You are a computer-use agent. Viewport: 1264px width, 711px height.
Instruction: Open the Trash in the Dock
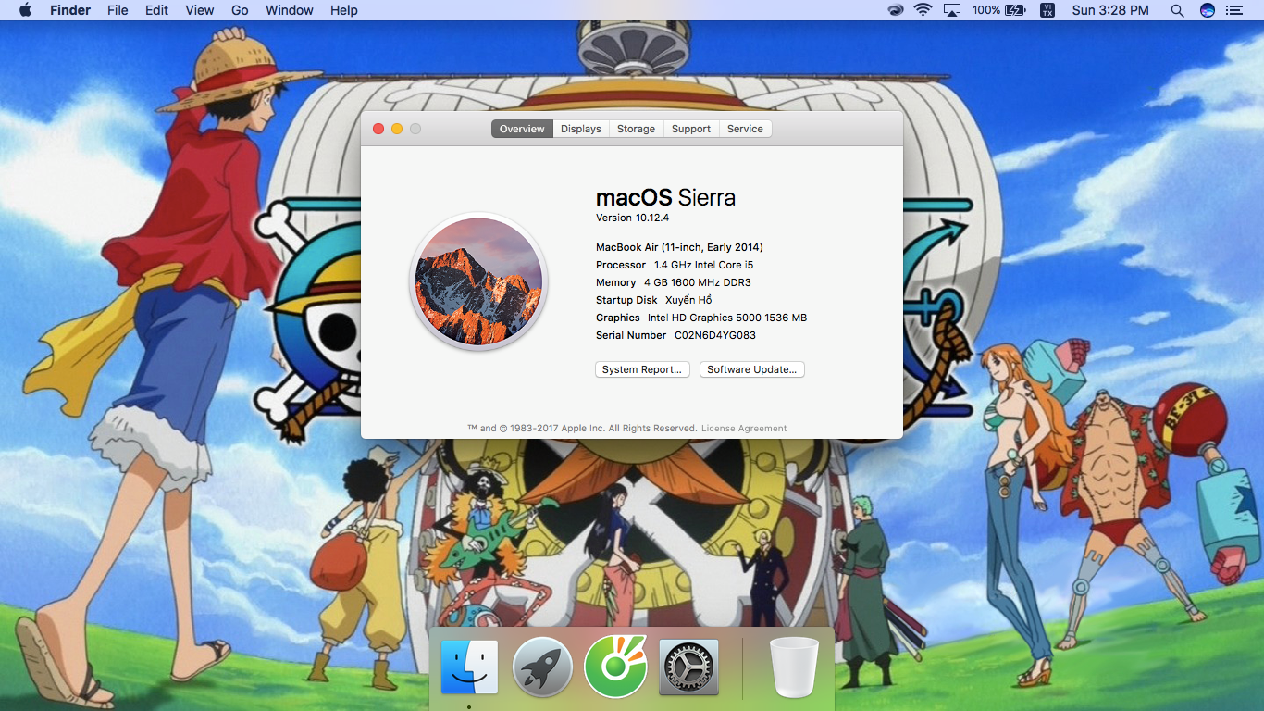coord(794,667)
